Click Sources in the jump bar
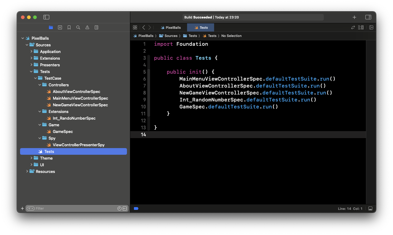The height and width of the screenshot is (235, 393). (x=169, y=36)
